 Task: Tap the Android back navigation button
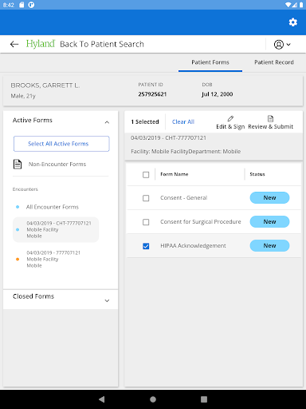[x=101, y=399]
